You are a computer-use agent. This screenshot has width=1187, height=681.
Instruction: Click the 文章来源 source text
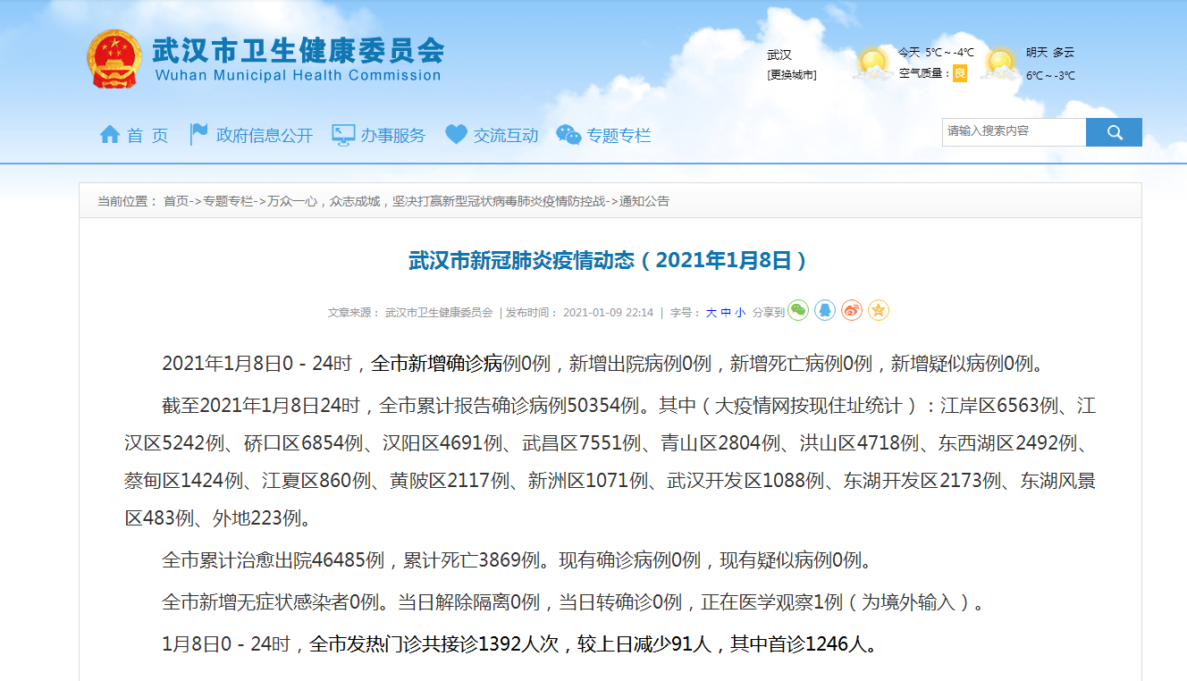(410, 313)
